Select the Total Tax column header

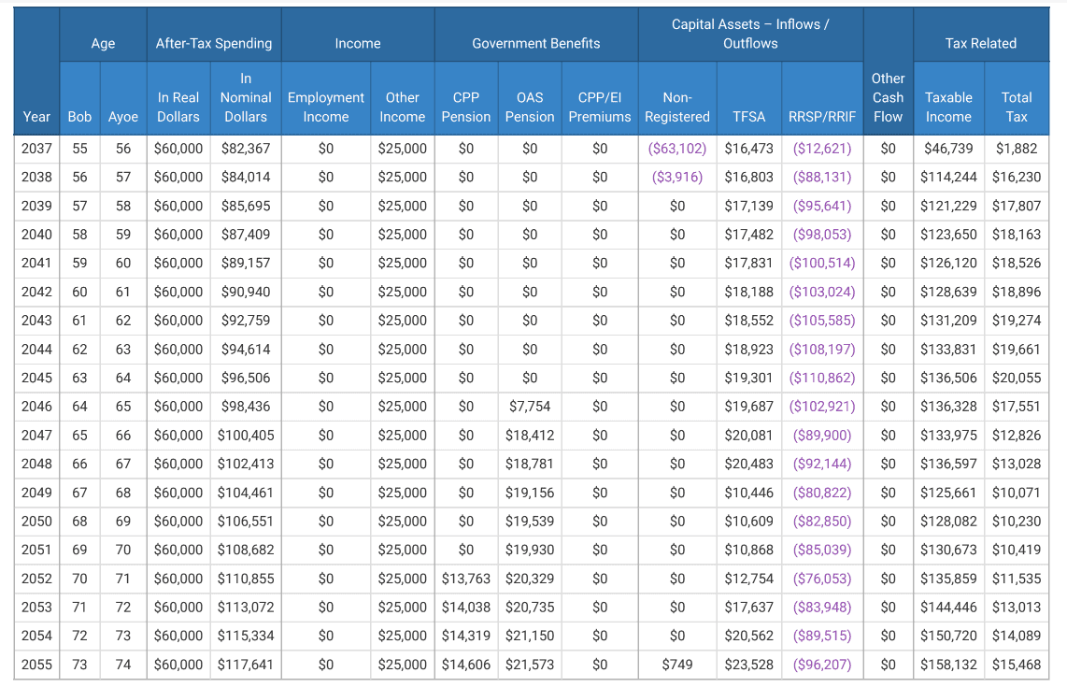[x=1017, y=107]
